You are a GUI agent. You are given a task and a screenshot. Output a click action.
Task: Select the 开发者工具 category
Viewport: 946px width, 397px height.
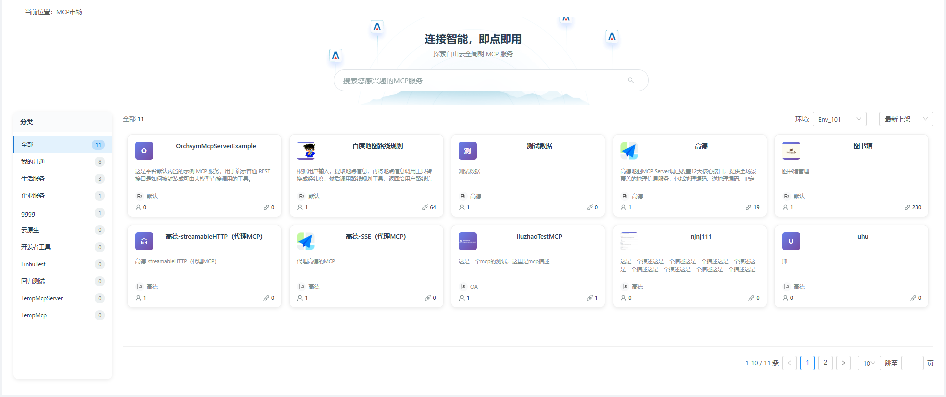click(x=36, y=247)
